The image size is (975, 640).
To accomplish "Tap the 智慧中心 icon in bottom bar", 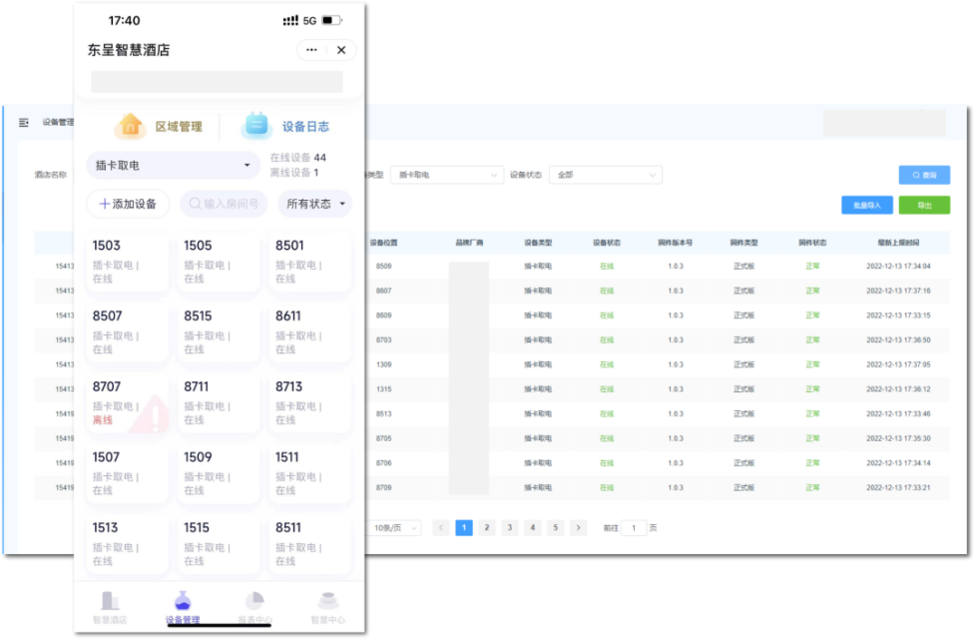I will tap(327, 601).
